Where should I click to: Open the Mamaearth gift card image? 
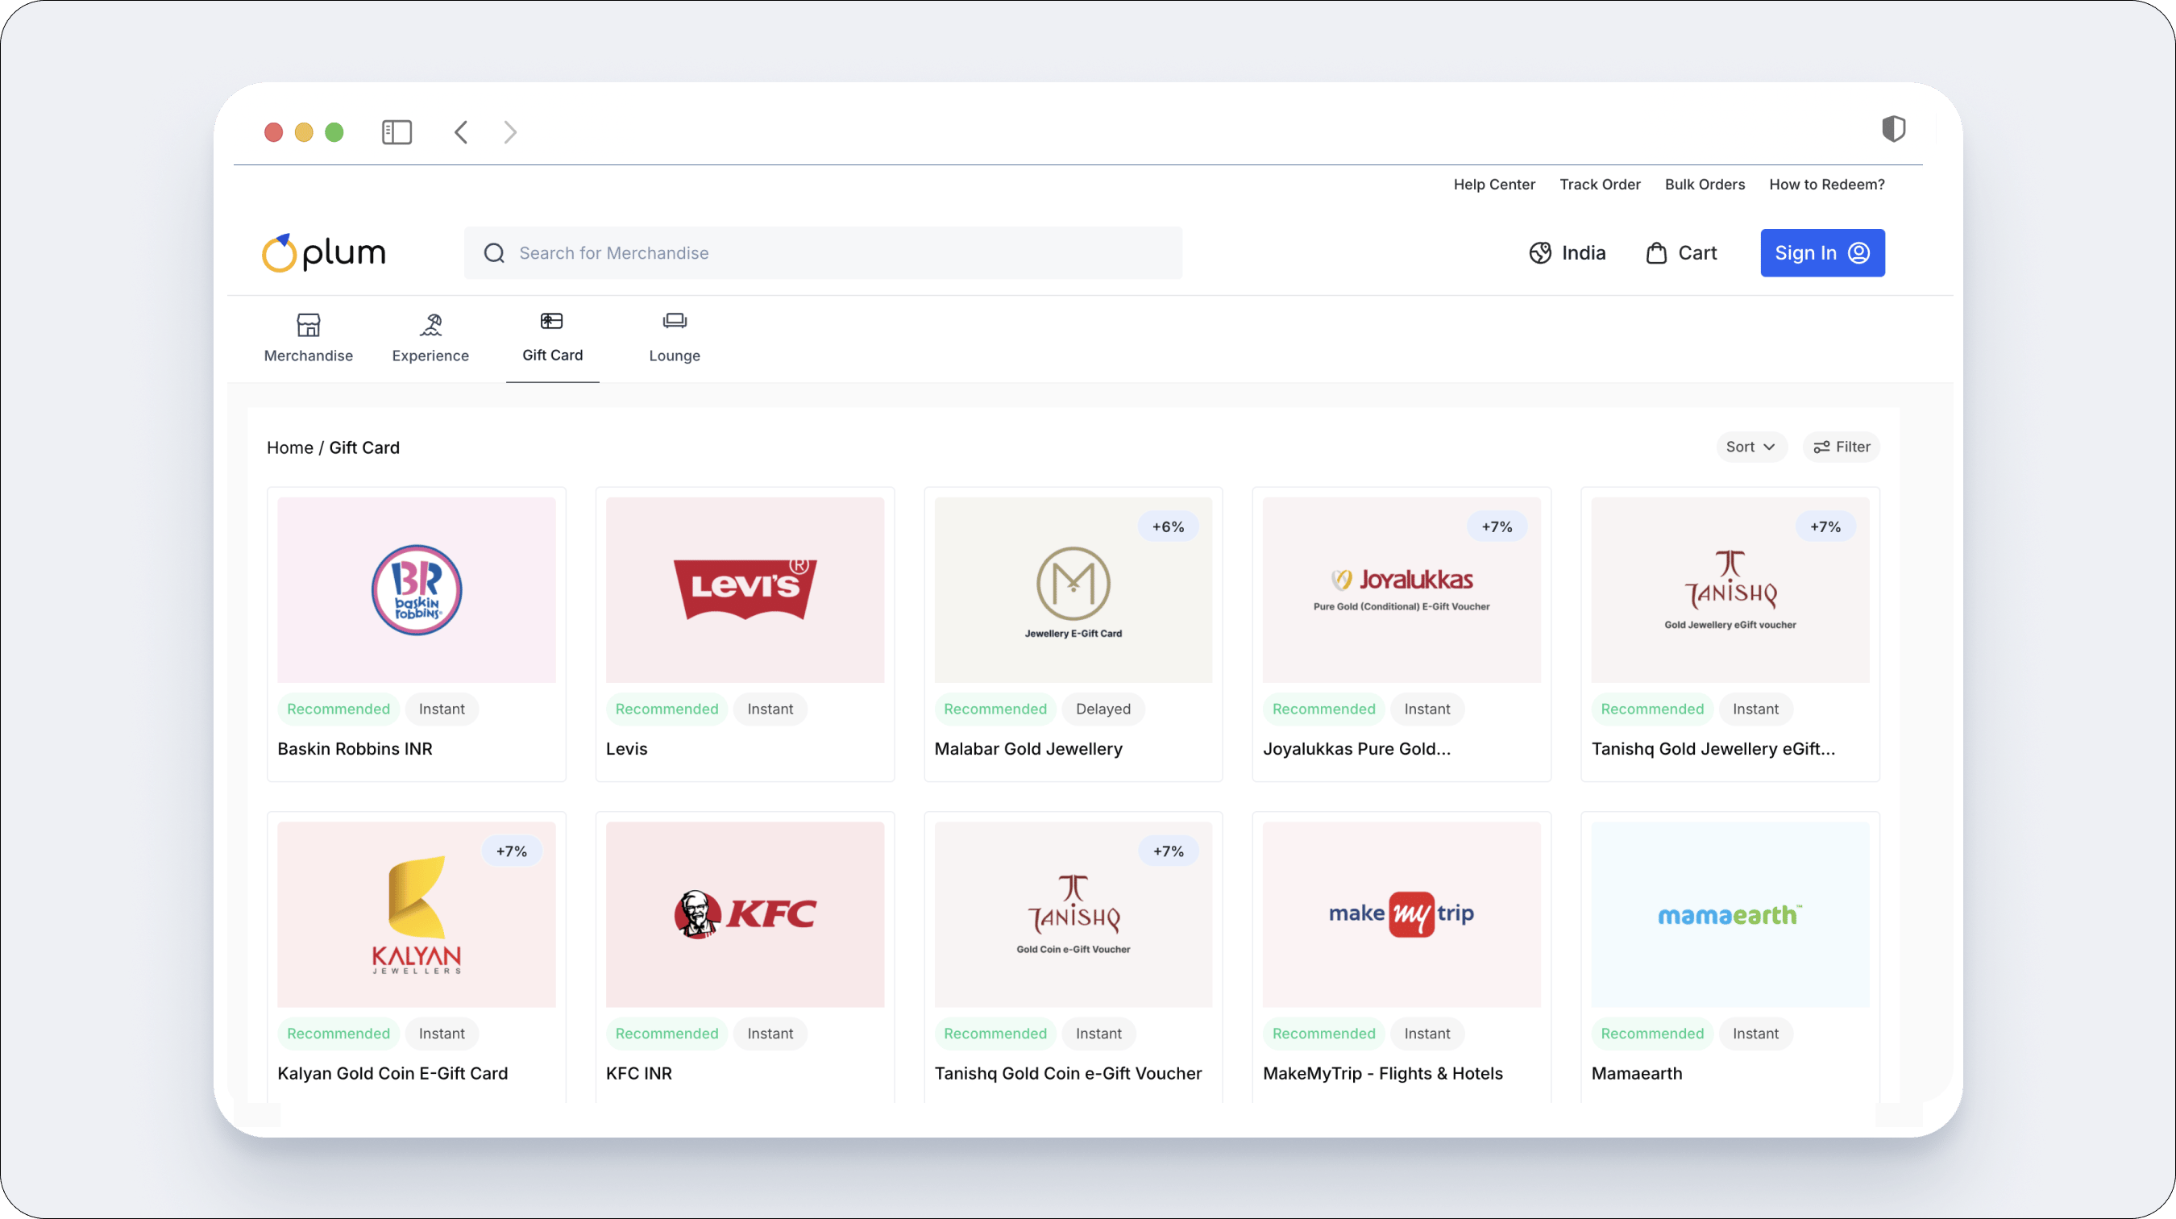1730,914
